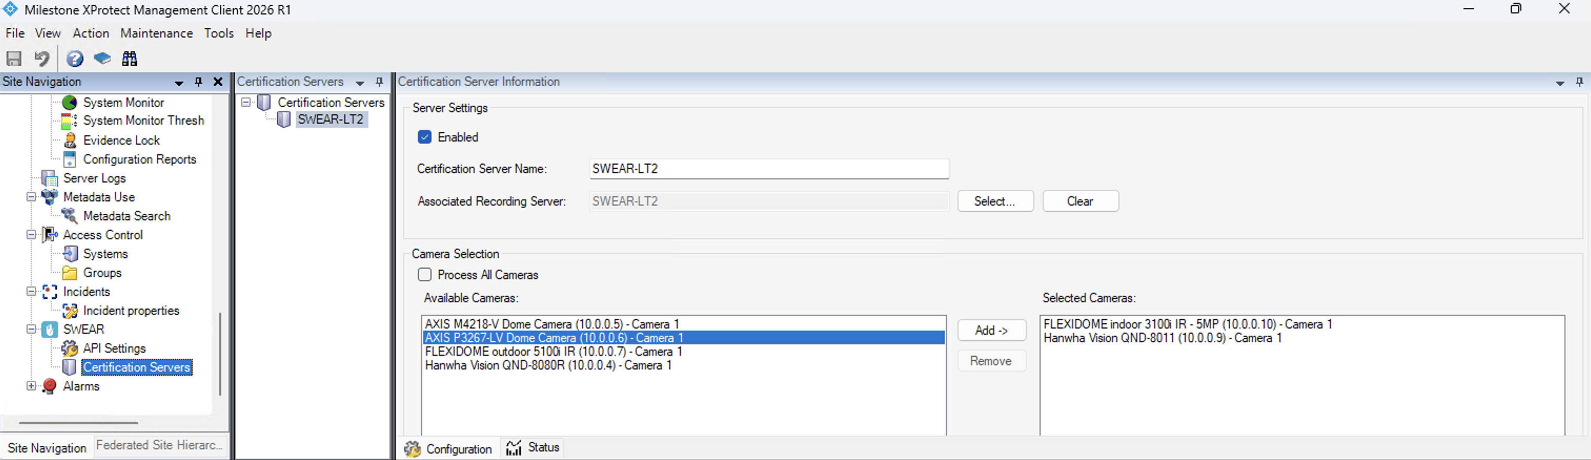Click the graduation cap toolbar icon

[102, 59]
